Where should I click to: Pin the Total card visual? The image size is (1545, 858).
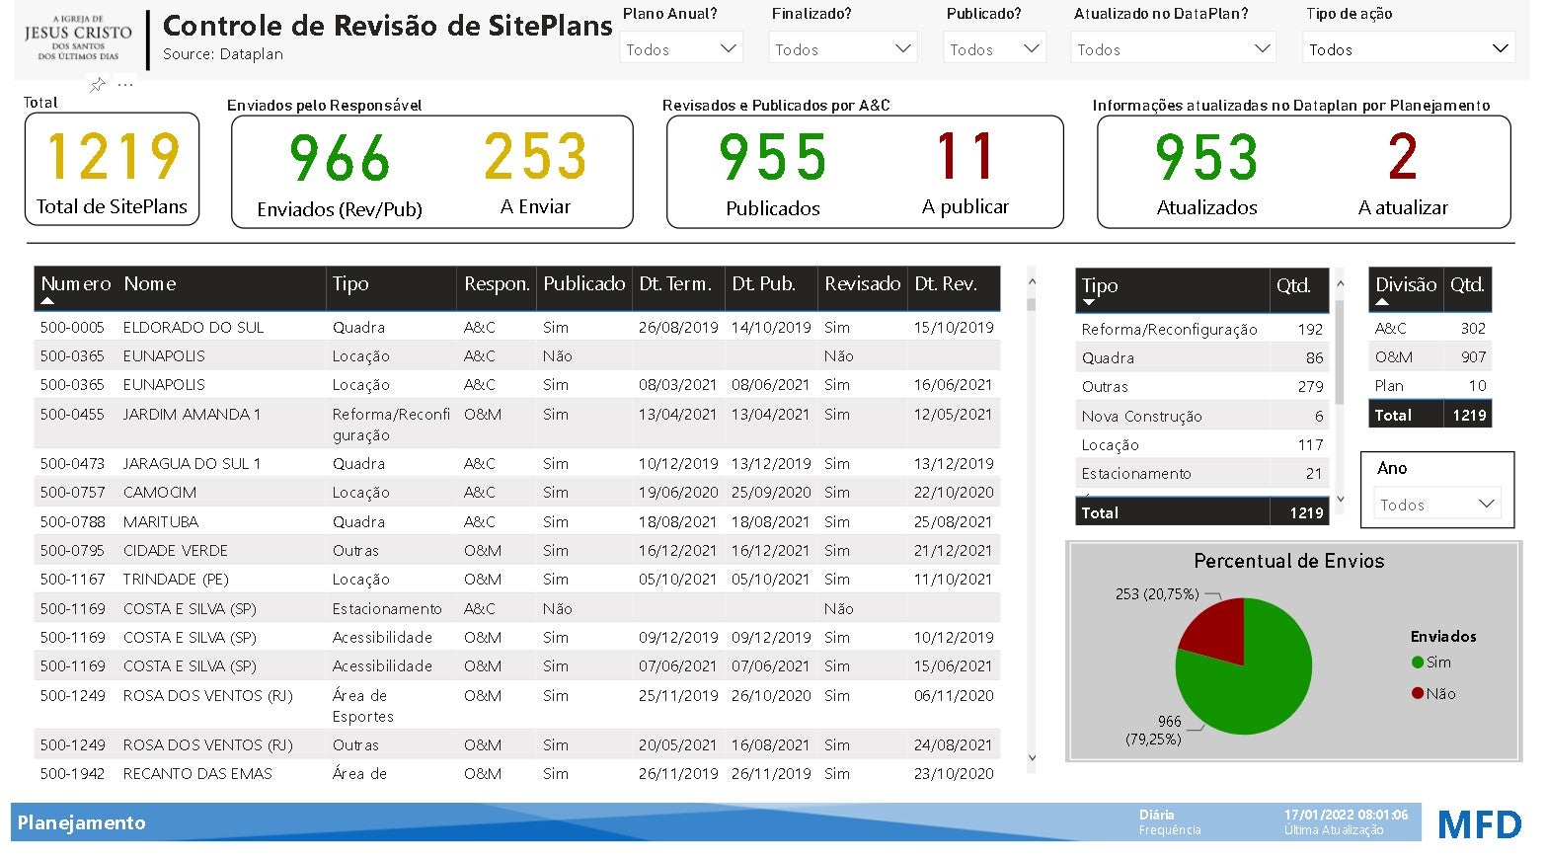(x=98, y=85)
